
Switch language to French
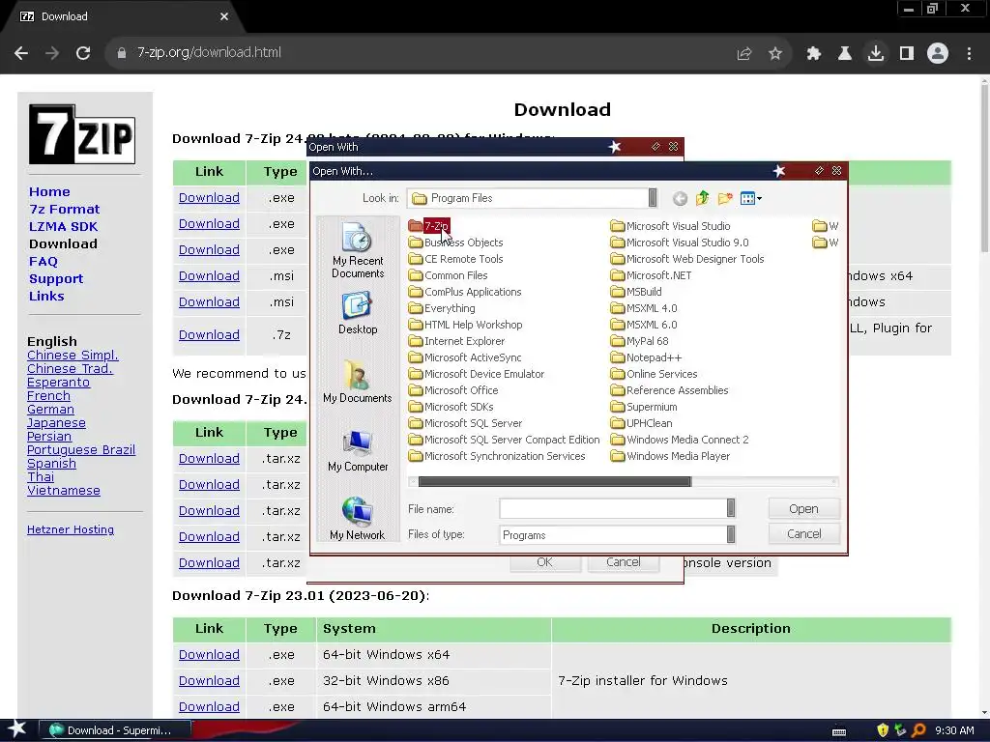[x=48, y=395]
